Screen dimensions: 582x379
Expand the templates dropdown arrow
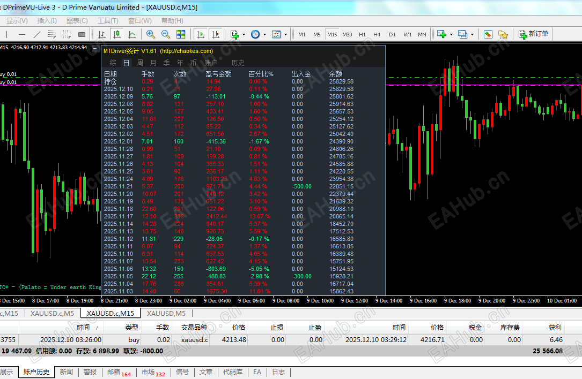[x=285, y=34]
